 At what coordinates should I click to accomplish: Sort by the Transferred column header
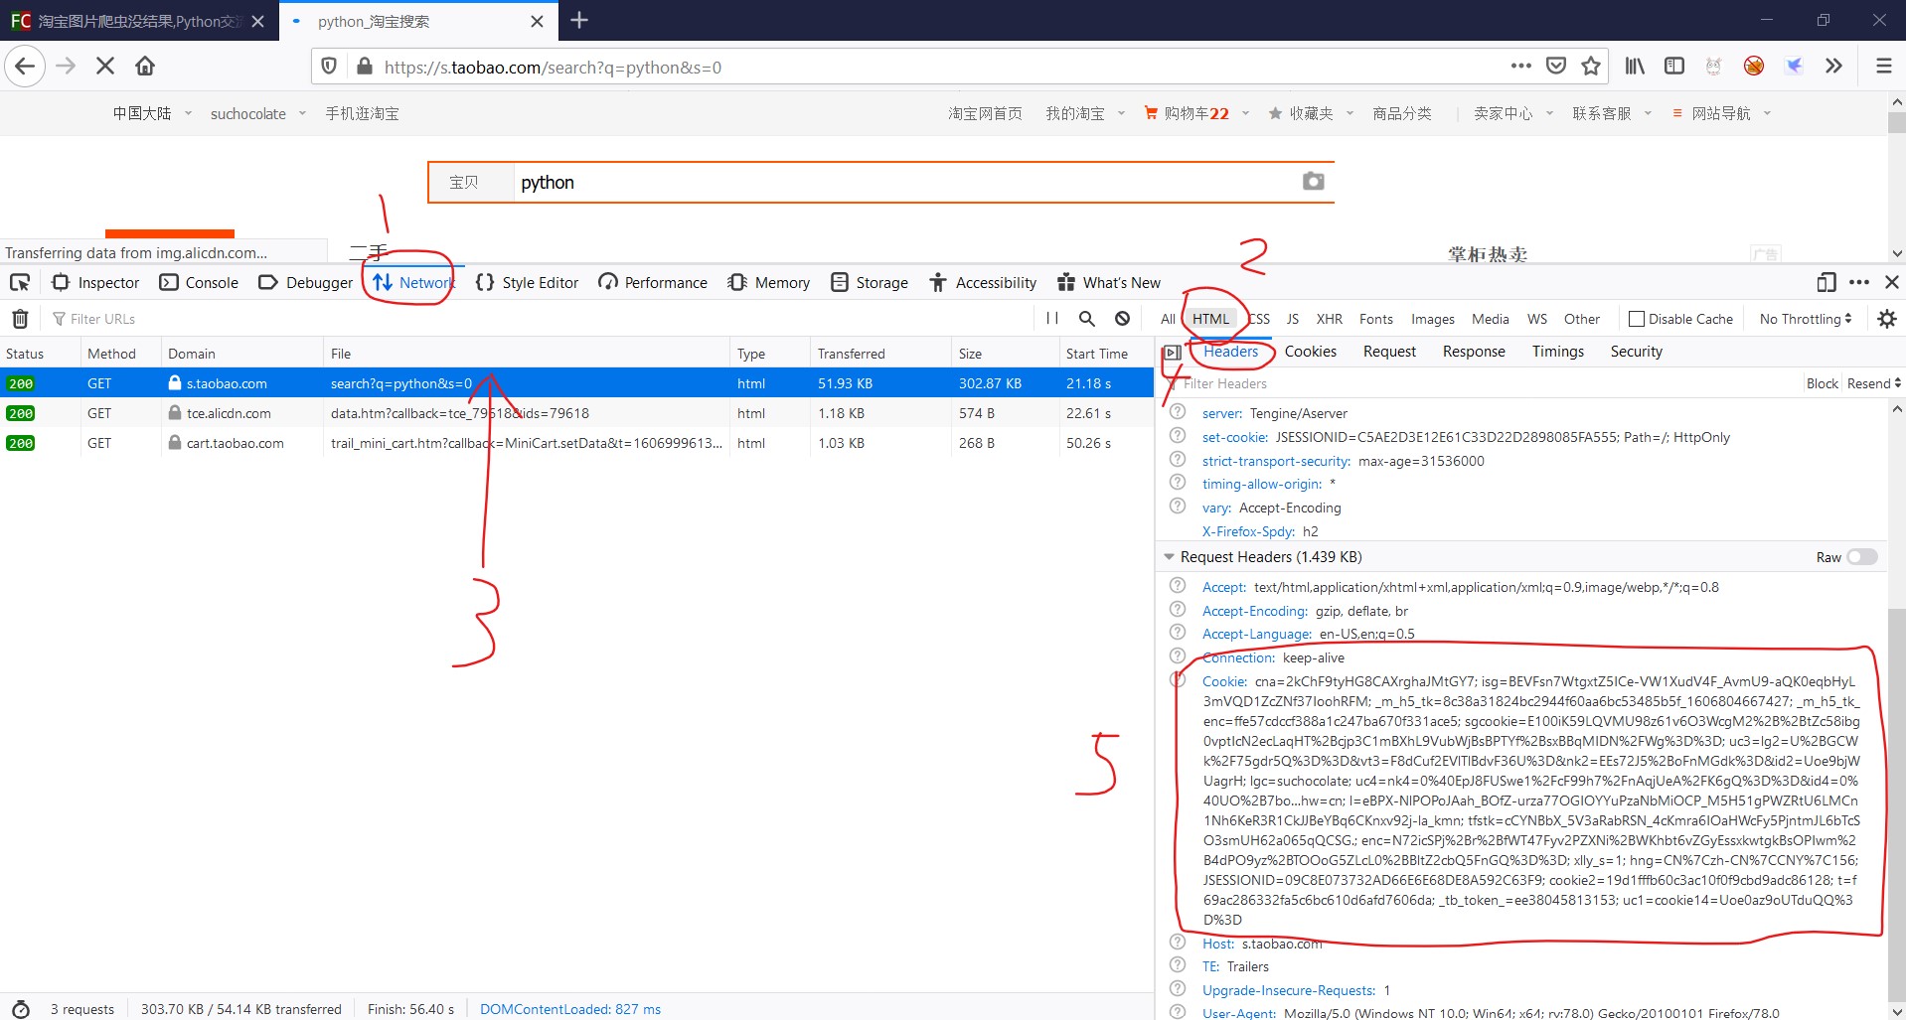880,354
